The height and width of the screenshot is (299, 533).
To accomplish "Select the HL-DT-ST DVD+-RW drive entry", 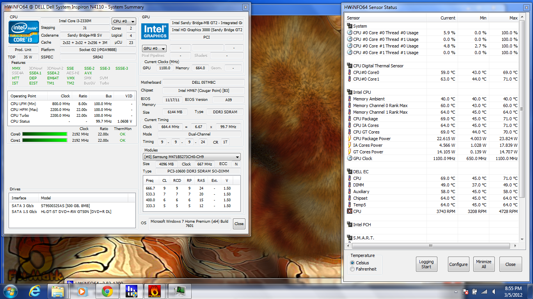I will click(x=72, y=211).
